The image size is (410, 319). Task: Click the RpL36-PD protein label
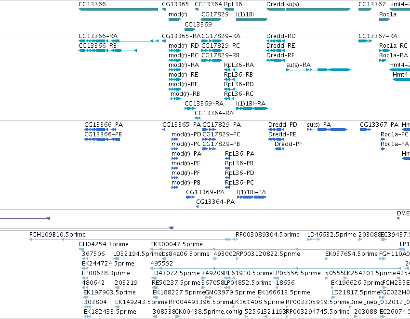tap(239, 173)
